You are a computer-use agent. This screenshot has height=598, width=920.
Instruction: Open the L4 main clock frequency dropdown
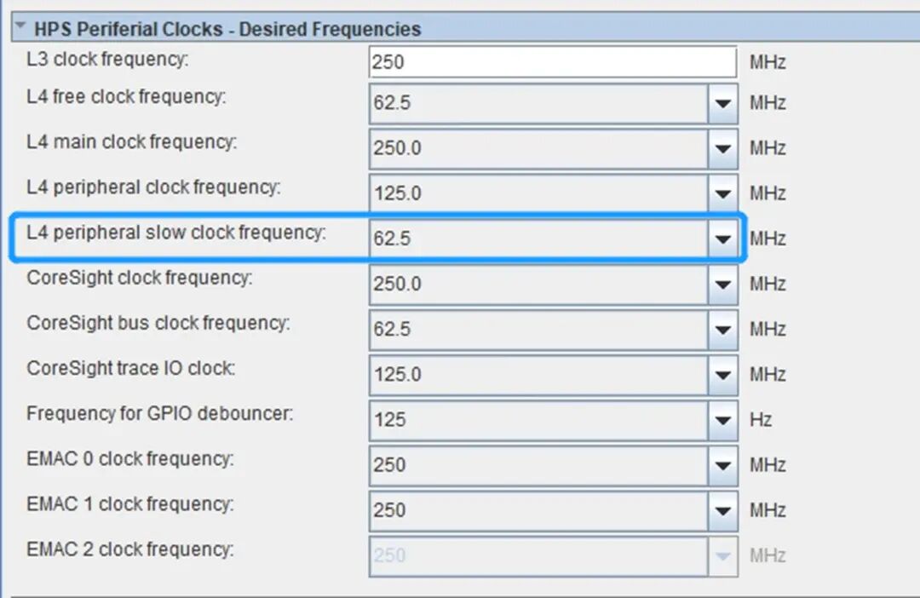coord(723,148)
